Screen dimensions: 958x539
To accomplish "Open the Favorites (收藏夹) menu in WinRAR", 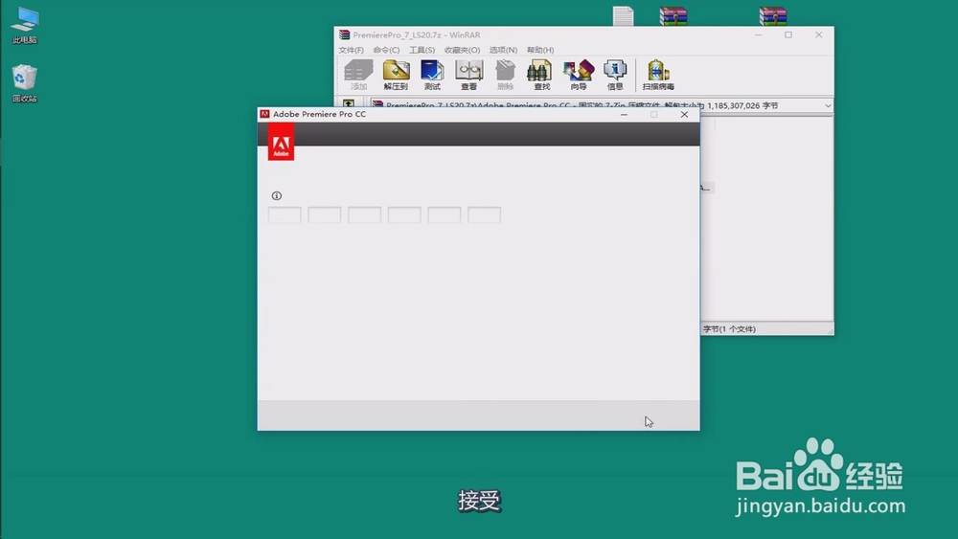I will click(x=462, y=50).
